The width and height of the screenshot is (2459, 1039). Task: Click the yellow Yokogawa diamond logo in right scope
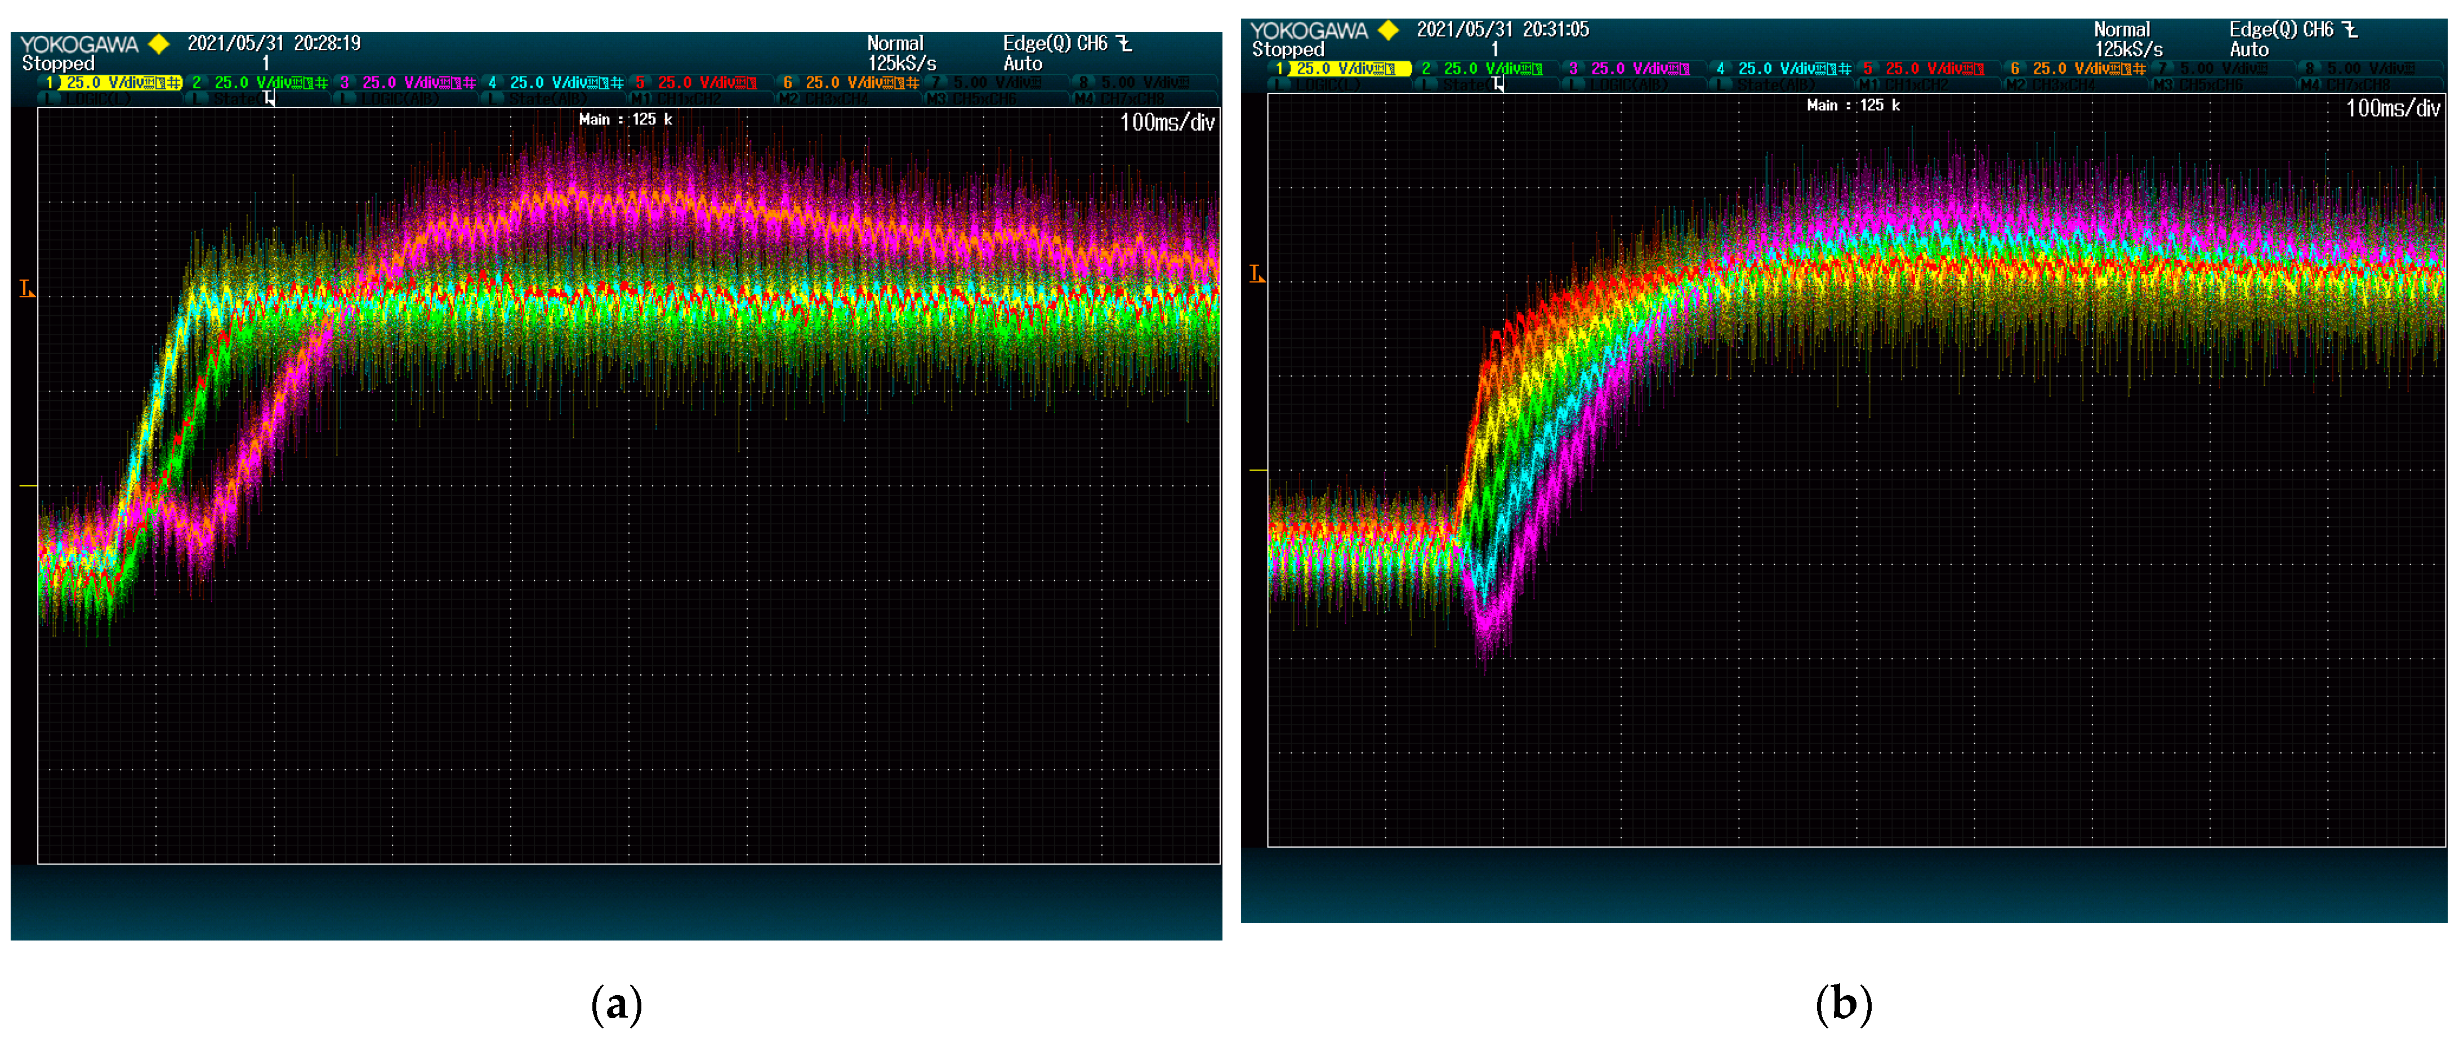[x=1389, y=30]
